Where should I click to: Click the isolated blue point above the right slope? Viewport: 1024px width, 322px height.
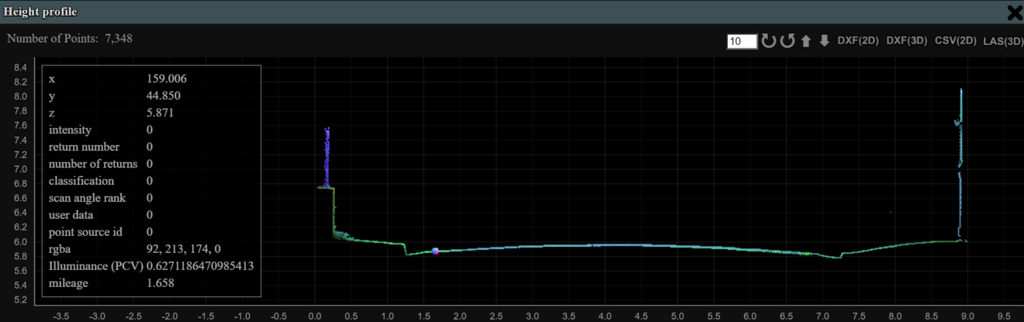(x=891, y=212)
